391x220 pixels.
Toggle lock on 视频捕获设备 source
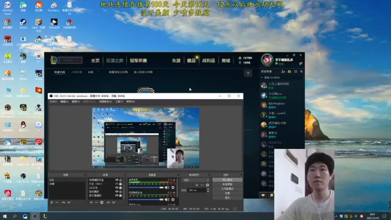(120, 180)
